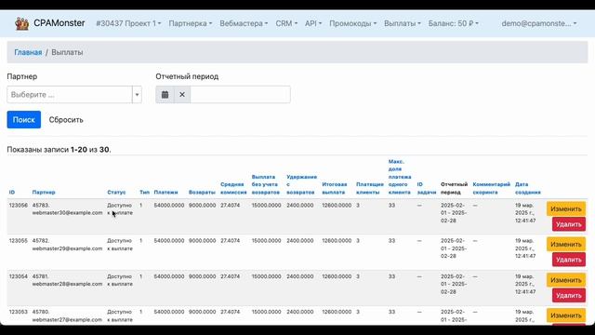Sort by Дата создания column header
Image resolution: width=595 pixels, height=335 pixels.
[527, 188]
